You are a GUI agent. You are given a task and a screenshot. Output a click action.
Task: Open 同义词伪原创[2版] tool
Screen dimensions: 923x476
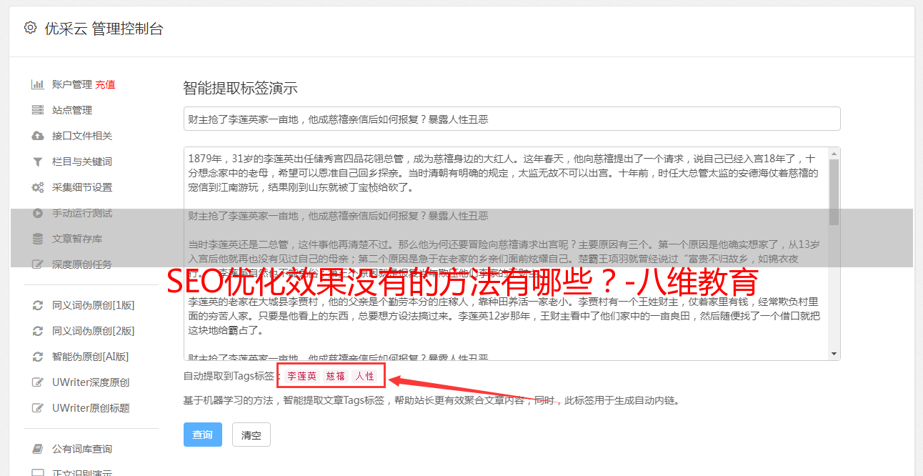[x=94, y=331]
